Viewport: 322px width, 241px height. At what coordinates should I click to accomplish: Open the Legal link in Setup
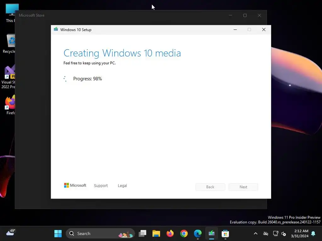point(122,186)
